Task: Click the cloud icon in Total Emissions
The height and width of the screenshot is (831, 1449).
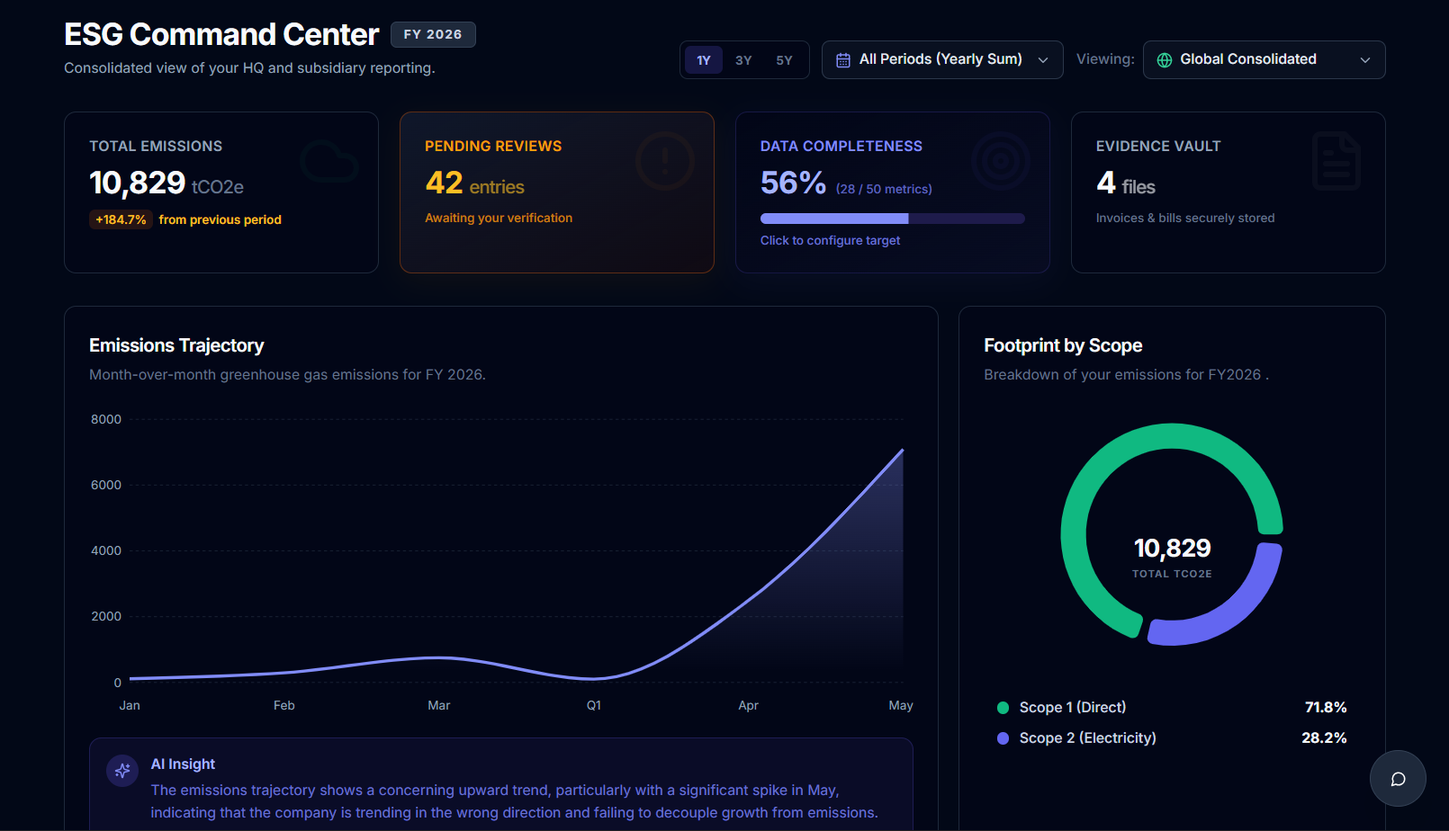Action: pyautogui.click(x=329, y=162)
